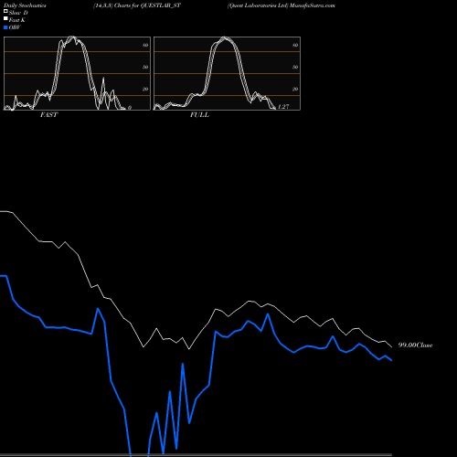Select the 'Fast K' legend label
457x457 pixels.
pyautogui.click(x=17, y=20)
